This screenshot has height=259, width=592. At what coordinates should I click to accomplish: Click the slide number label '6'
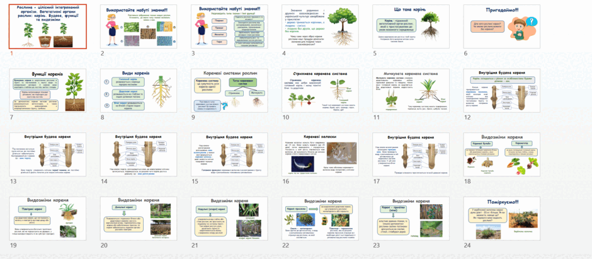[x=465, y=53]
